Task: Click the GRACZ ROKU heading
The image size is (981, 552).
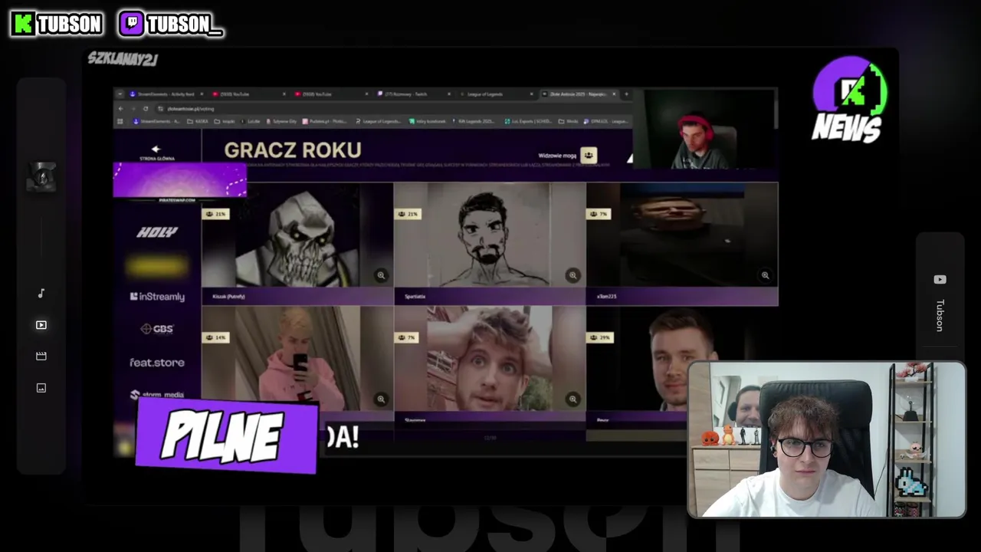Action: 293,150
